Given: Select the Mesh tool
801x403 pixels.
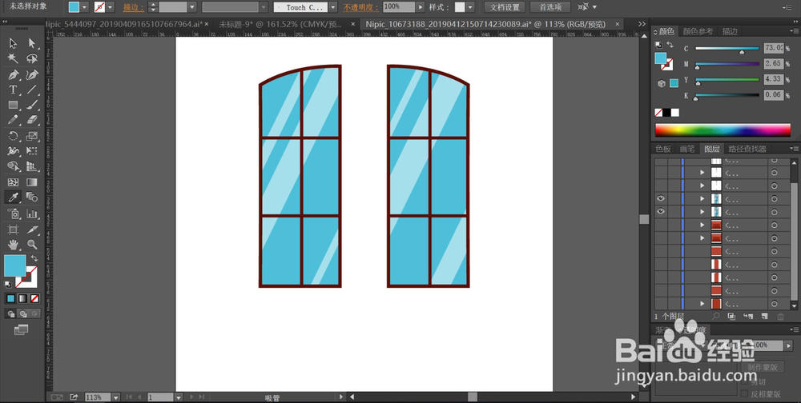Looking at the screenshot, I should [x=14, y=182].
